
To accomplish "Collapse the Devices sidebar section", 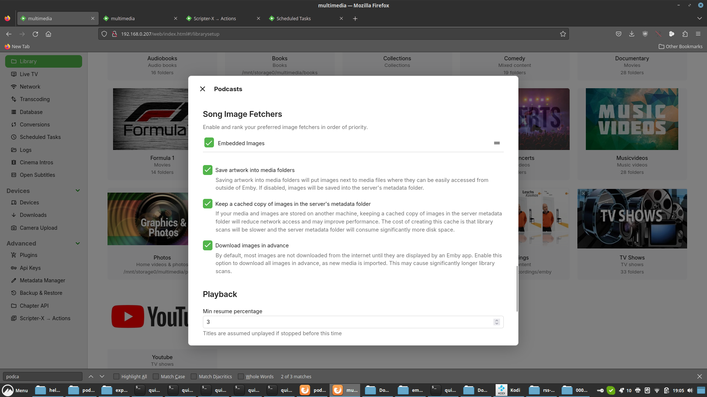I will click(78, 190).
